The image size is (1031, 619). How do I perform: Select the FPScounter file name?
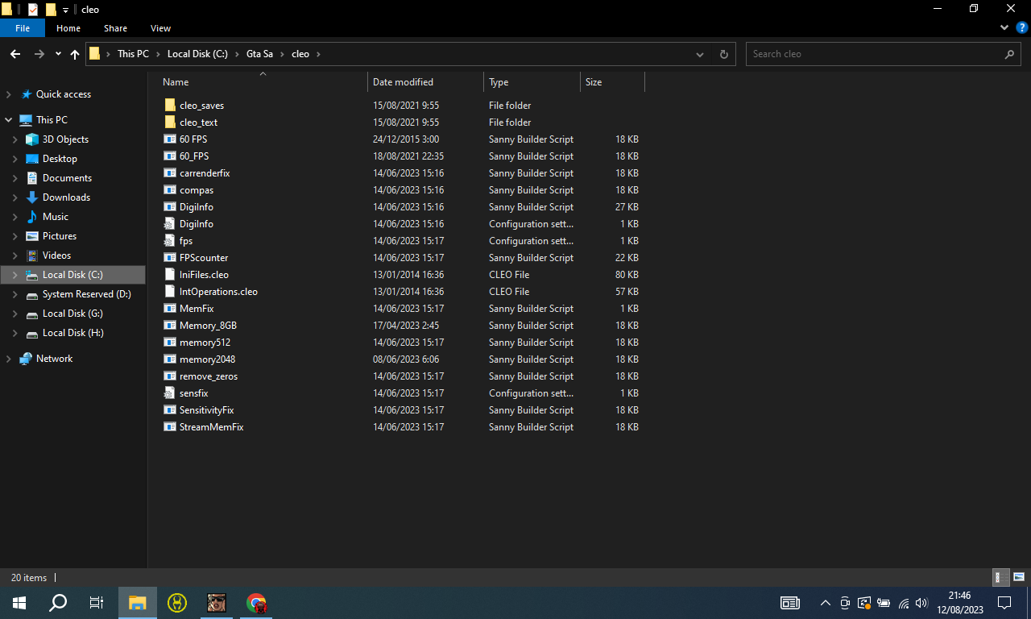[204, 258]
